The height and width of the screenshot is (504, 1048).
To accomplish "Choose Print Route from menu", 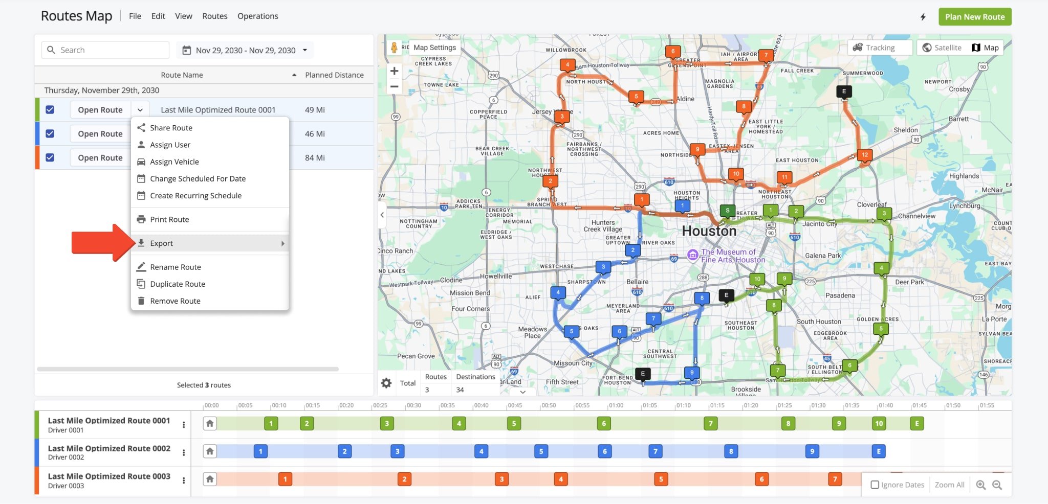I will click(210, 219).
